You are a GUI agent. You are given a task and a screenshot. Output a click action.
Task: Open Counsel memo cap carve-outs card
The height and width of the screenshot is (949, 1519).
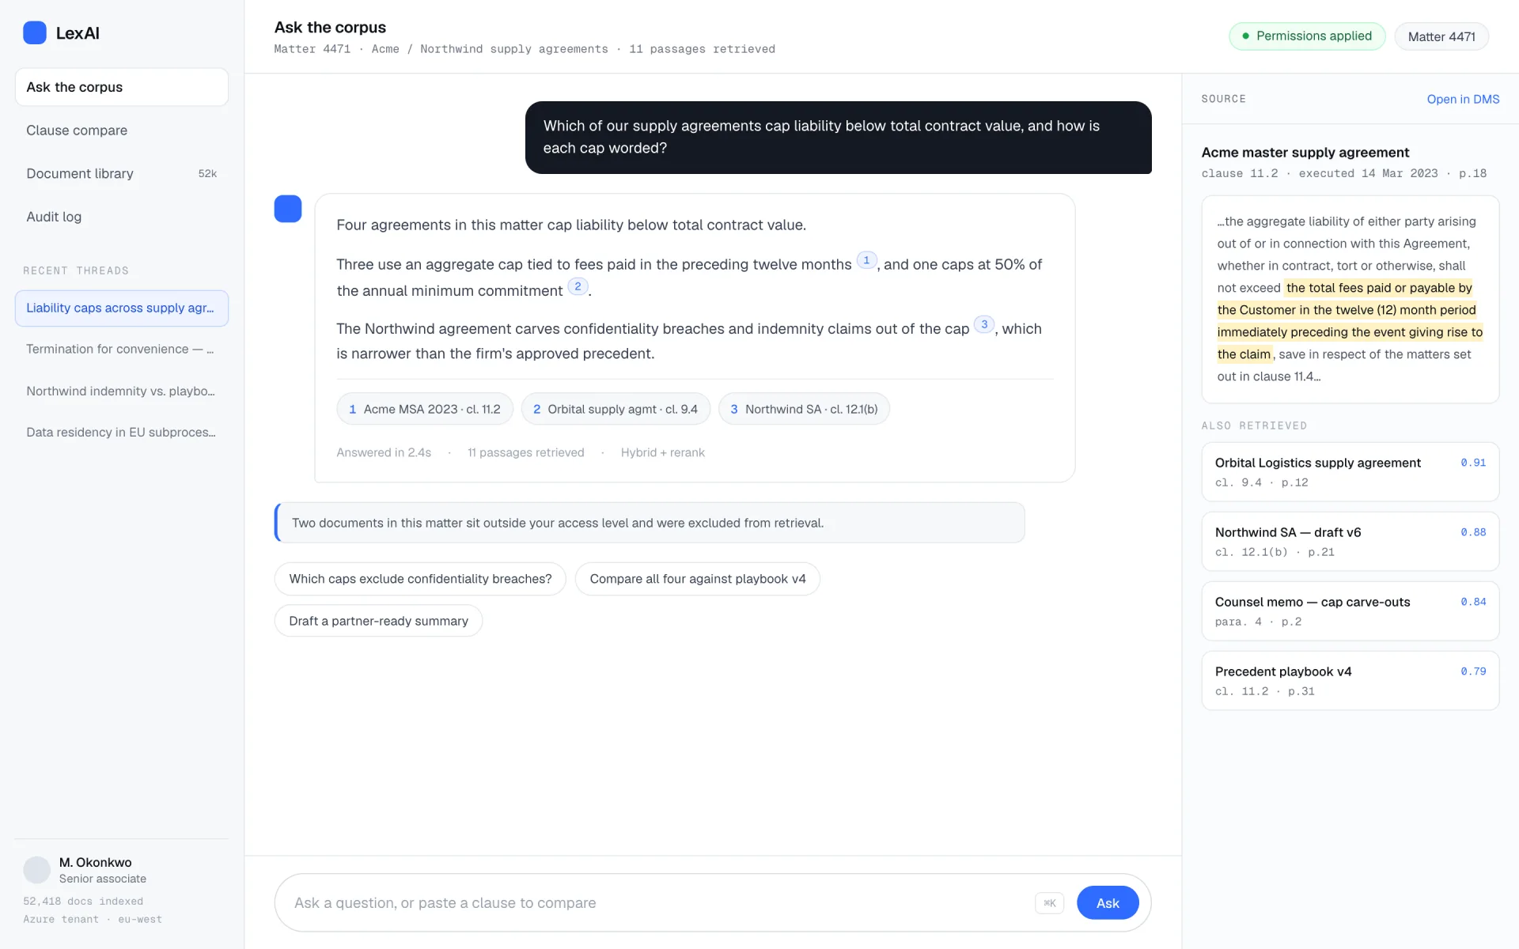tap(1350, 611)
